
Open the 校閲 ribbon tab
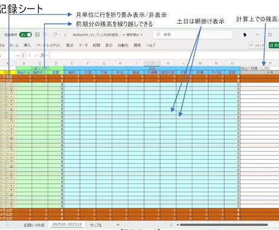coord(96,45)
